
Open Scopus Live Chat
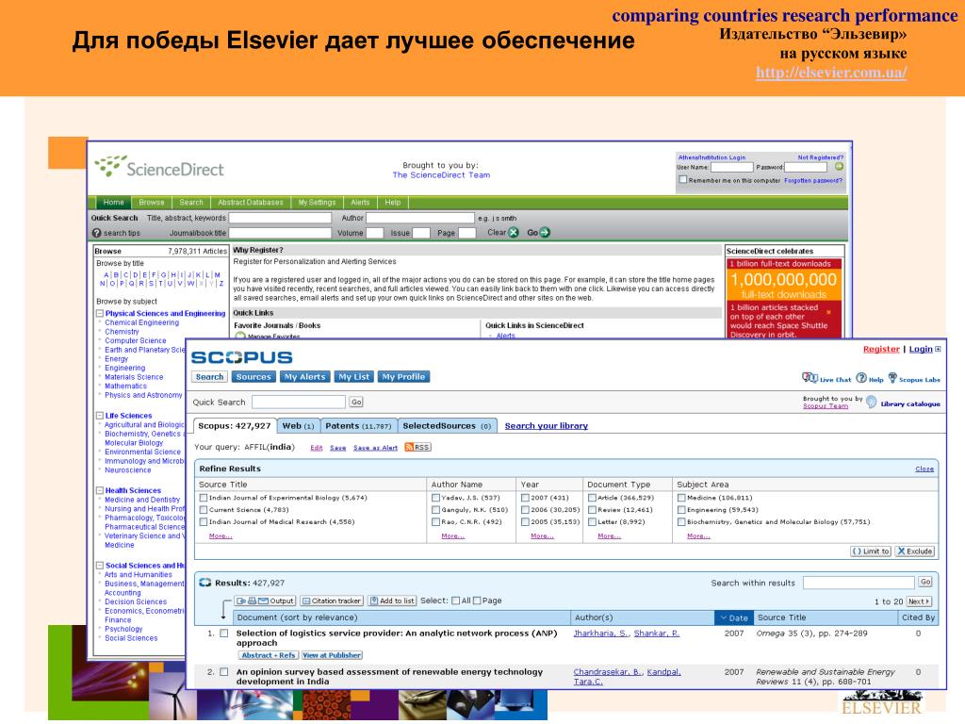pyautogui.click(x=826, y=379)
